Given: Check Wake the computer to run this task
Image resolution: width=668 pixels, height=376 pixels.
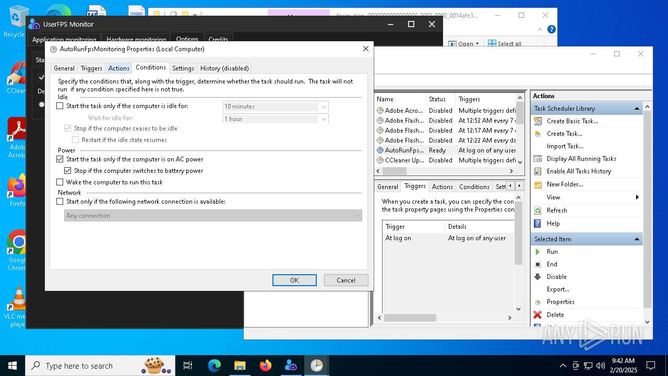Looking at the screenshot, I should pos(59,182).
